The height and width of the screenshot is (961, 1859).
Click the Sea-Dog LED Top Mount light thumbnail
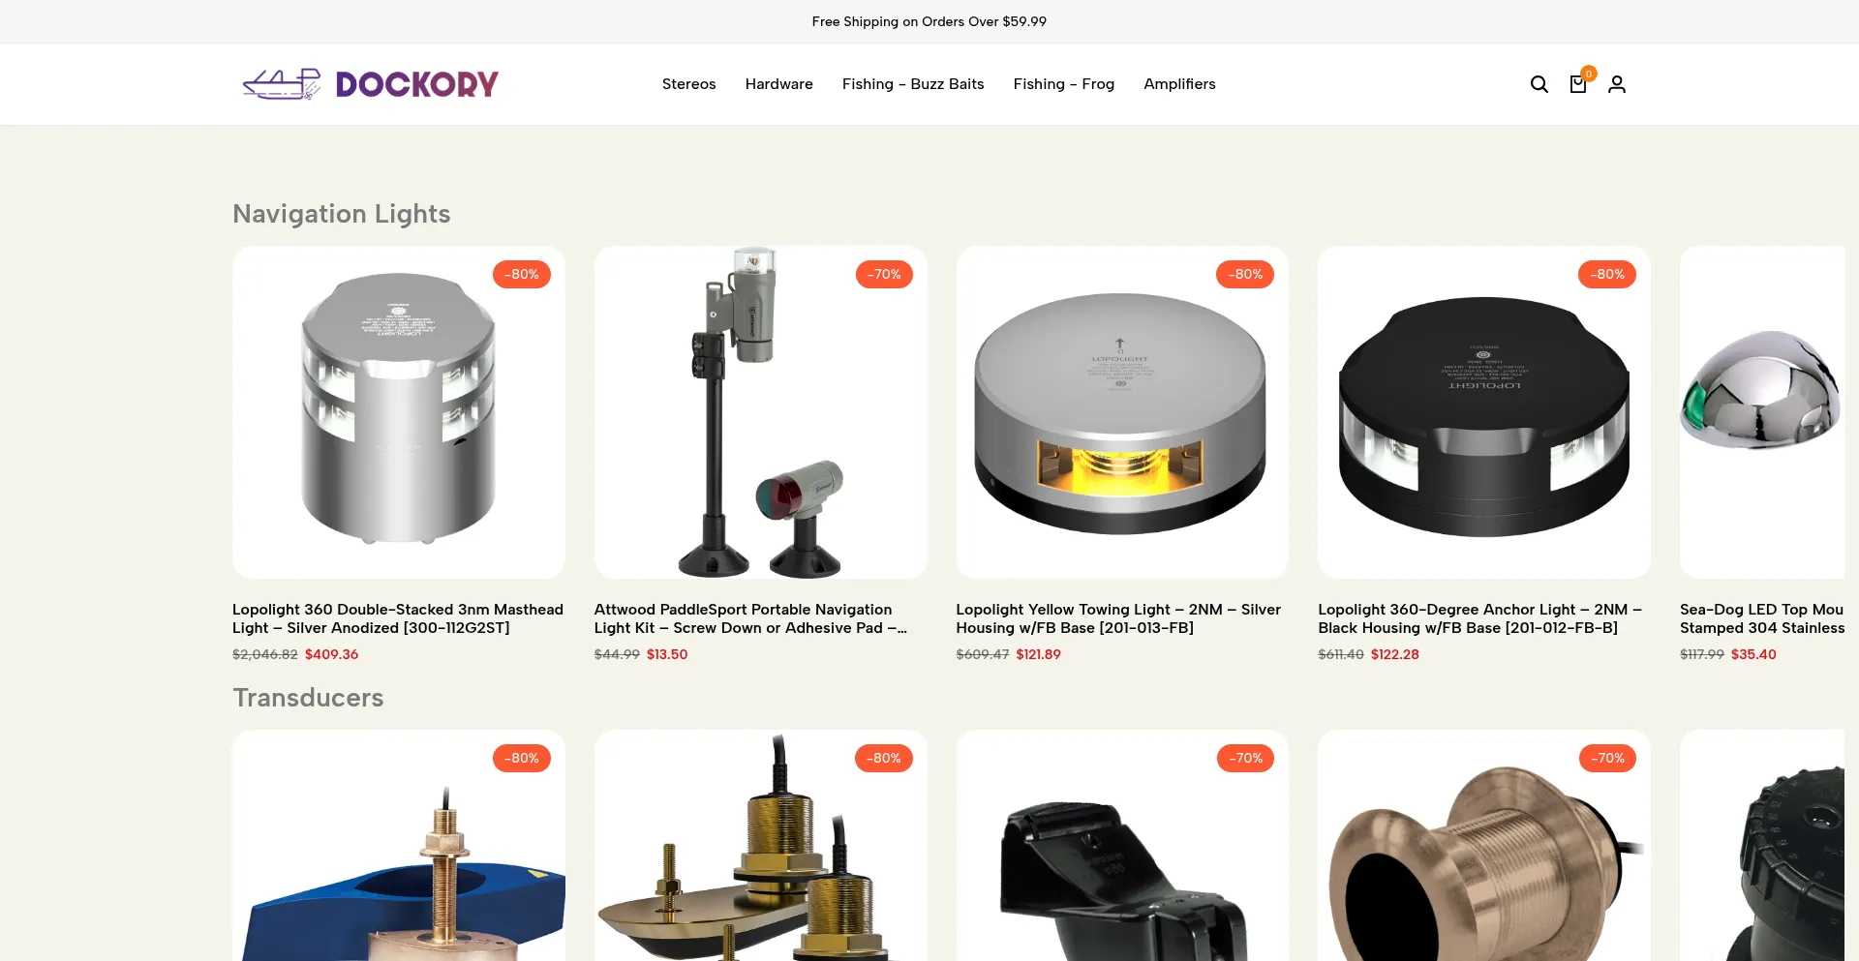[1762, 412]
